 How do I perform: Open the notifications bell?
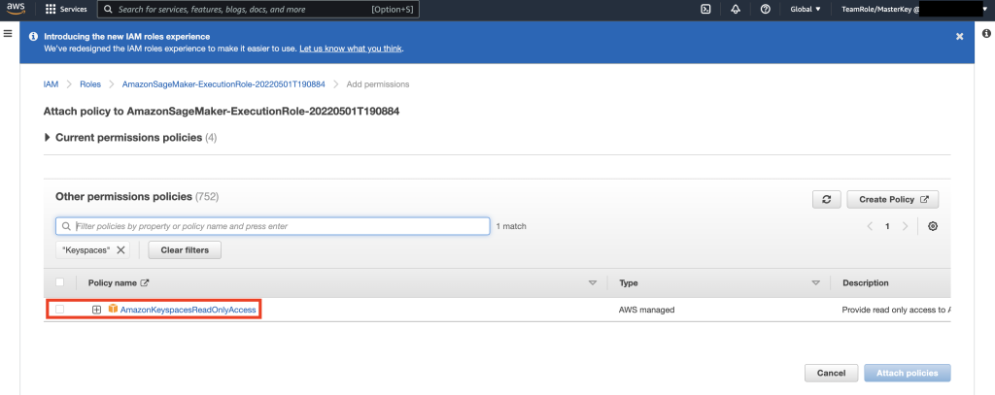736,10
